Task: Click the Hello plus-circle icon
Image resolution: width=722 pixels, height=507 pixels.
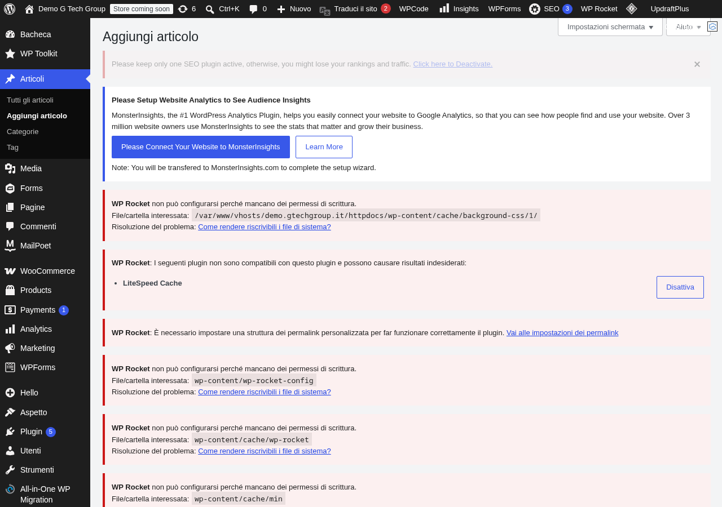Action: (x=10, y=393)
